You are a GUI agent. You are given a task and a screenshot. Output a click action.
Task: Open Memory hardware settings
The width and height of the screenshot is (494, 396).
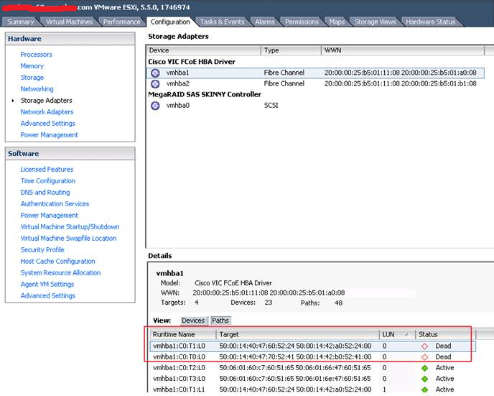[x=32, y=66]
